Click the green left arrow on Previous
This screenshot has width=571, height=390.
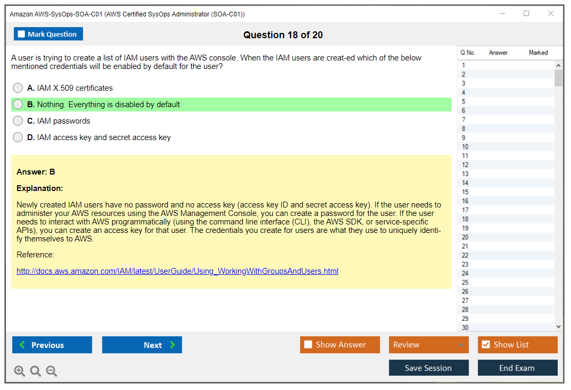coord(22,345)
